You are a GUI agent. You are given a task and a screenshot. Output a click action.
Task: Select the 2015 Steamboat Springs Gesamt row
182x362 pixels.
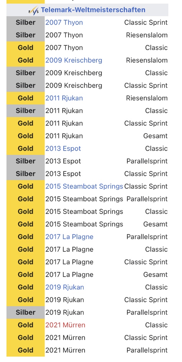[87, 224]
